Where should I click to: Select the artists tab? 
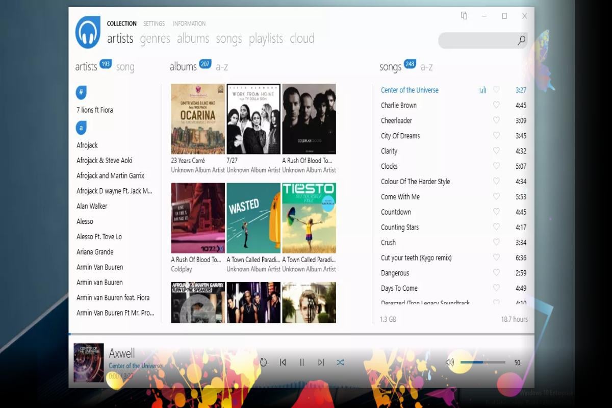120,39
